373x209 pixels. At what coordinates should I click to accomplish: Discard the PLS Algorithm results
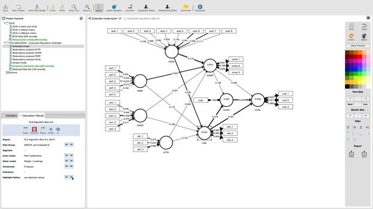34,130
